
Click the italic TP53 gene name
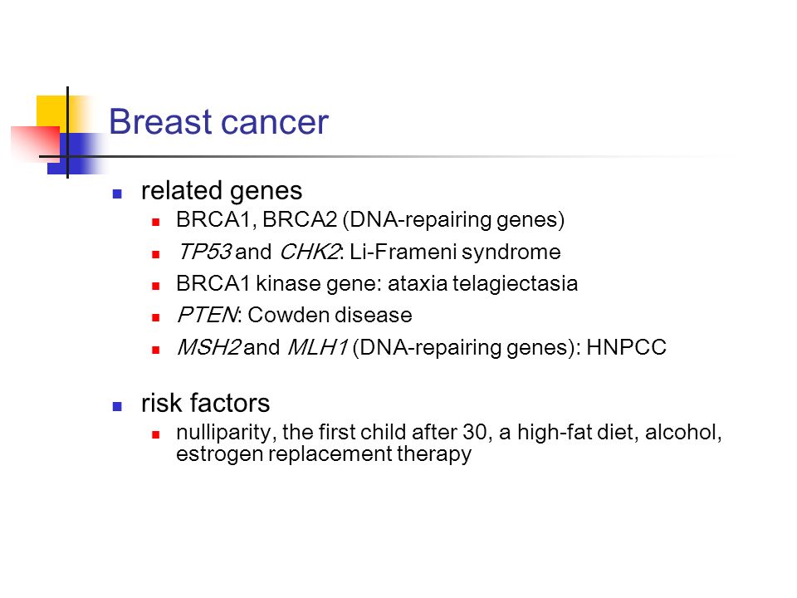[x=204, y=252]
